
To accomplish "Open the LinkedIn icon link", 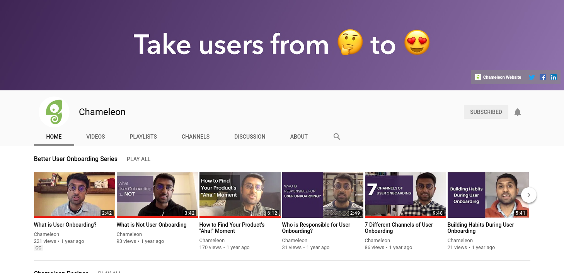I will (x=554, y=77).
